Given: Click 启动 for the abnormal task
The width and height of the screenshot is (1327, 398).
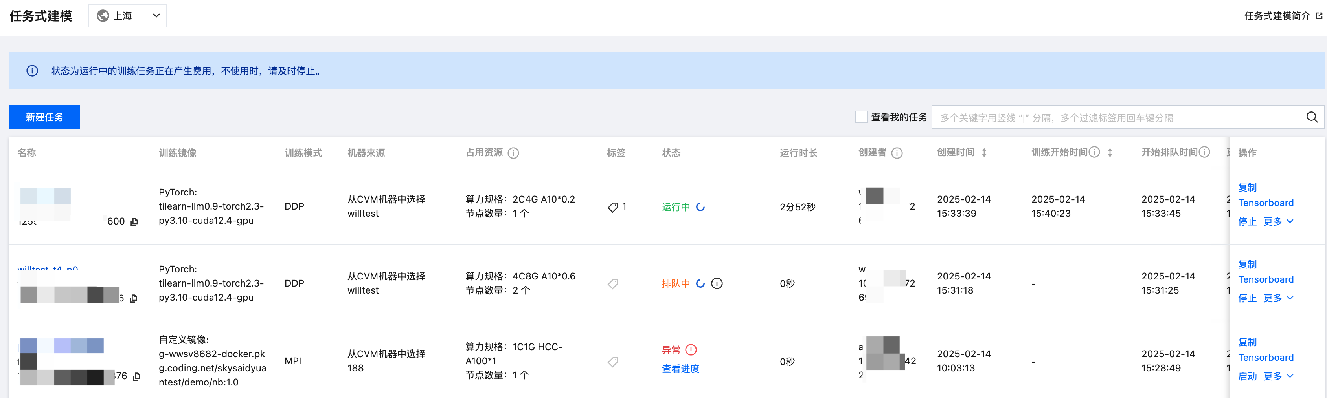Looking at the screenshot, I should [1247, 376].
